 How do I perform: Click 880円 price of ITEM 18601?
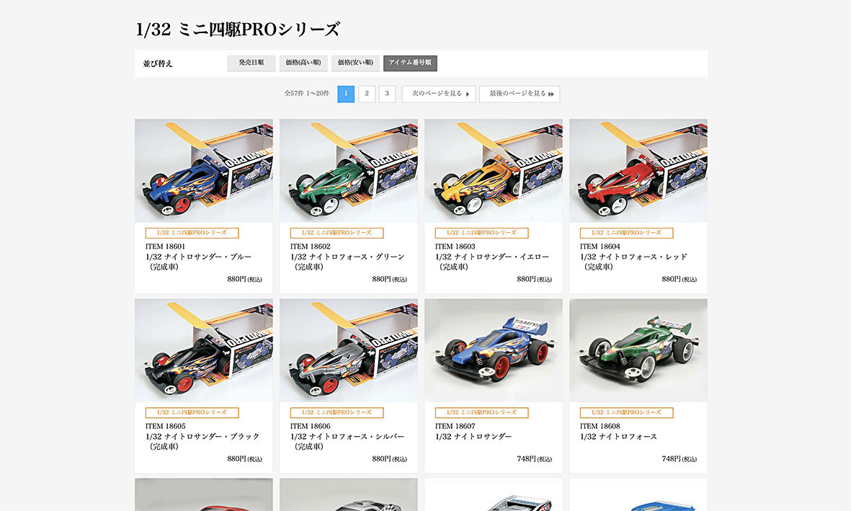click(244, 279)
